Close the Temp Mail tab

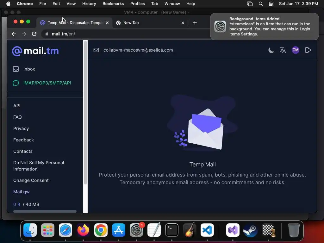[107, 23]
